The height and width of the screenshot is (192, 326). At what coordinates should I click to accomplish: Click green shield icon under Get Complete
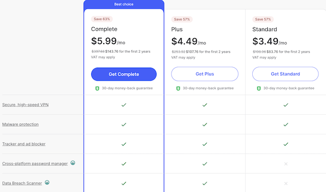coord(97,88)
